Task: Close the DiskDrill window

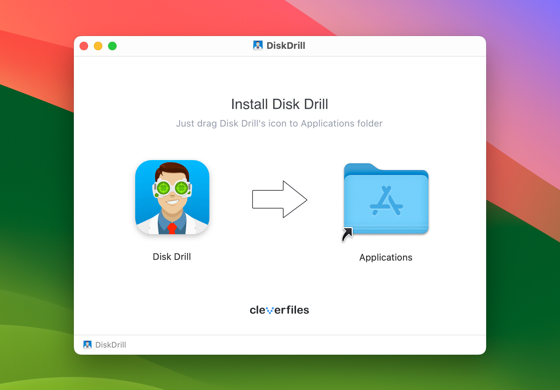Action: (84, 46)
